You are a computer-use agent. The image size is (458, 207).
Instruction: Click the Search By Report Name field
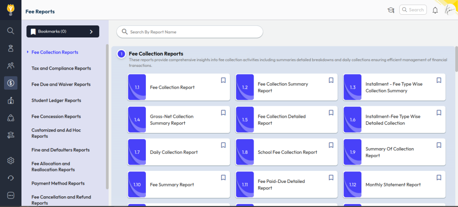pyautogui.click(x=190, y=32)
